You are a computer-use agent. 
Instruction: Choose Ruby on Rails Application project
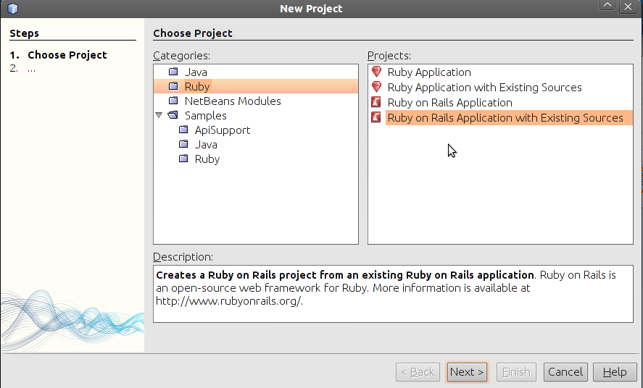point(449,103)
